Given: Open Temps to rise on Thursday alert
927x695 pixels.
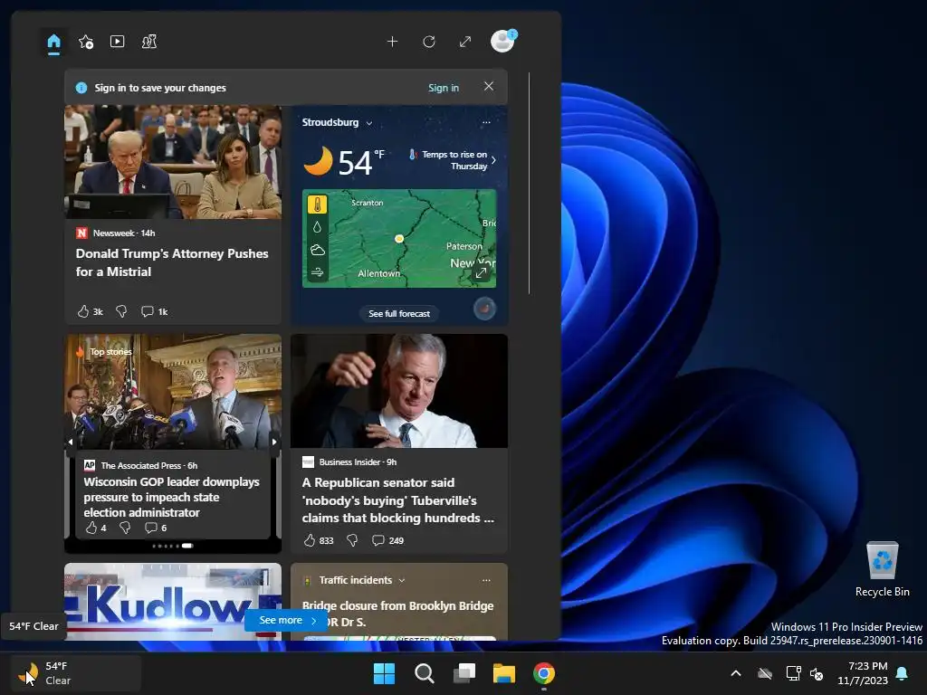Looking at the screenshot, I should click(x=453, y=160).
